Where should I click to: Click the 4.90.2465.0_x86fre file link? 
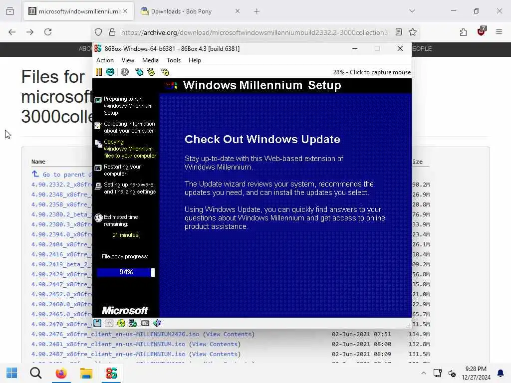point(61,314)
